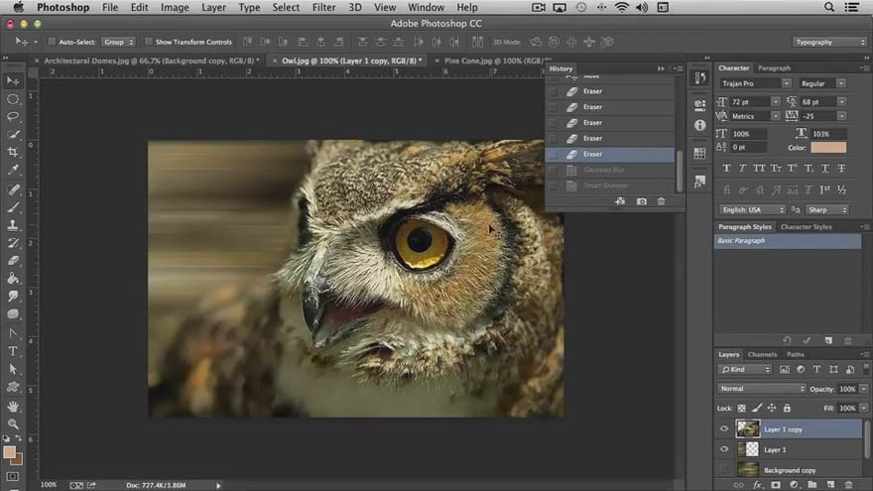Select the Crop tool
This screenshot has width=873, height=491.
pos(13,152)
